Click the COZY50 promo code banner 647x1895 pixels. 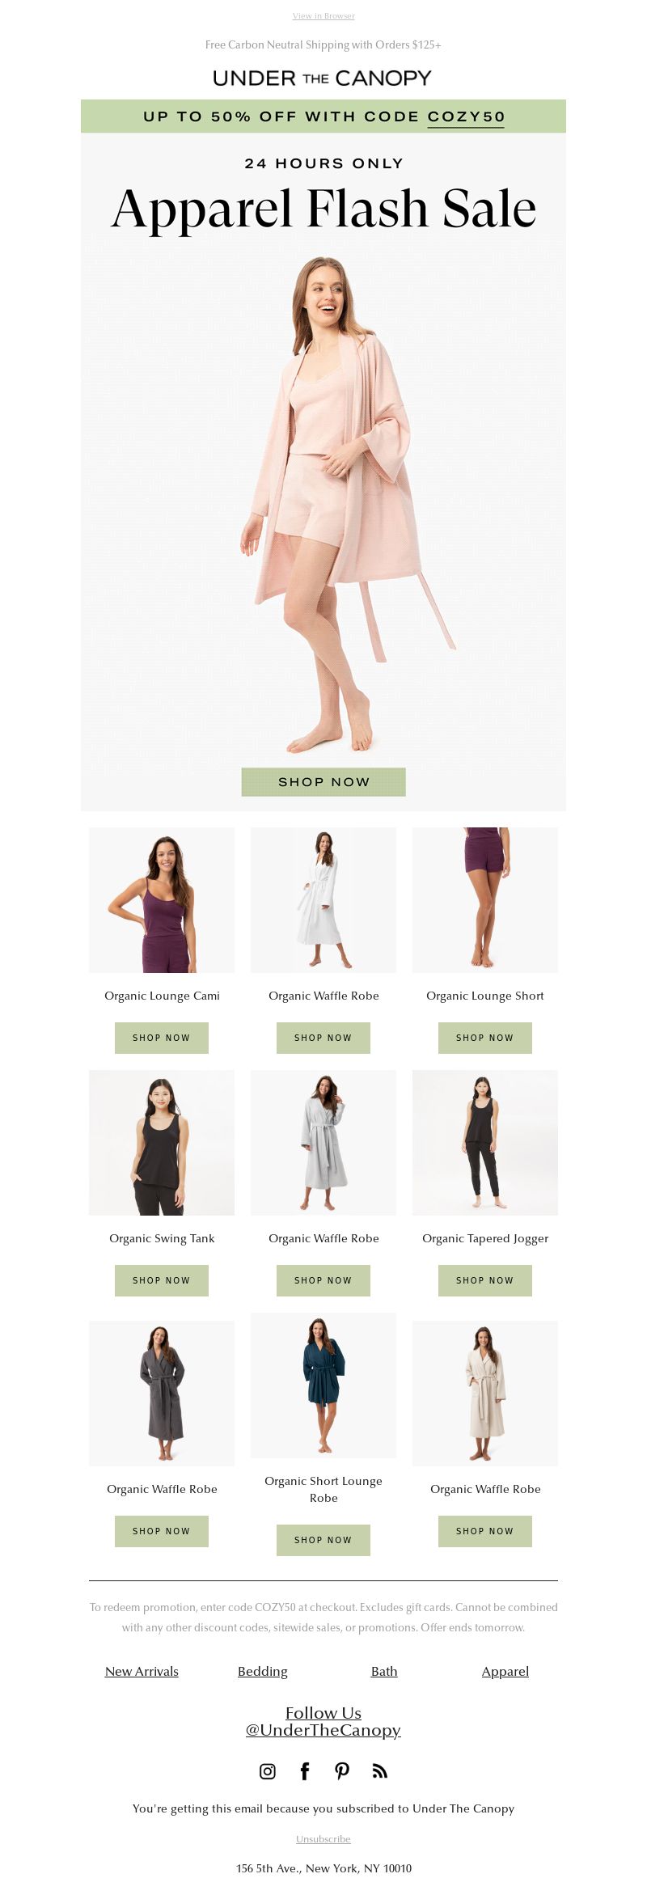point(323,116)
